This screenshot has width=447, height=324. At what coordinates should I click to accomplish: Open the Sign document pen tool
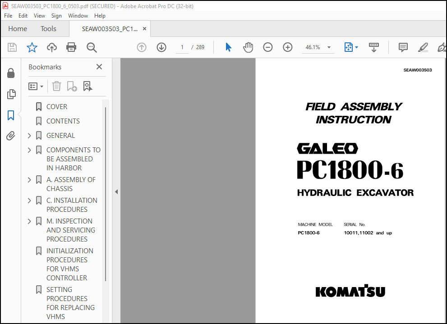(442, 47)
